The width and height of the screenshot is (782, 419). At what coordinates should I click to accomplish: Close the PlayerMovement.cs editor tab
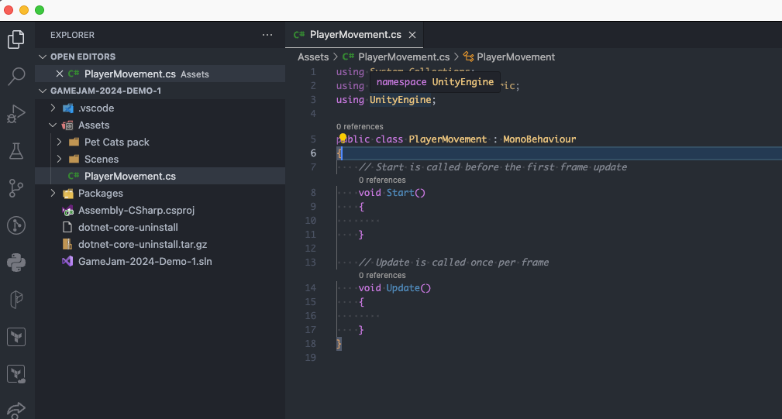(x=412, y=35)
